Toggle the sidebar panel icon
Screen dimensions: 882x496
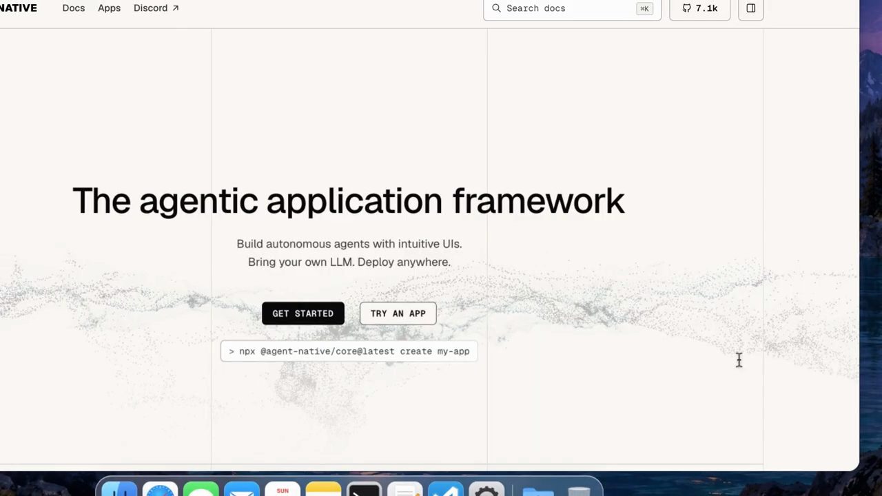coord(751,8)
